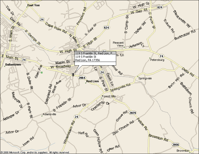The width and height of the screenshot is (199, 154).
Task: Click the Dairyland Rd label
Action: [48, 94]
